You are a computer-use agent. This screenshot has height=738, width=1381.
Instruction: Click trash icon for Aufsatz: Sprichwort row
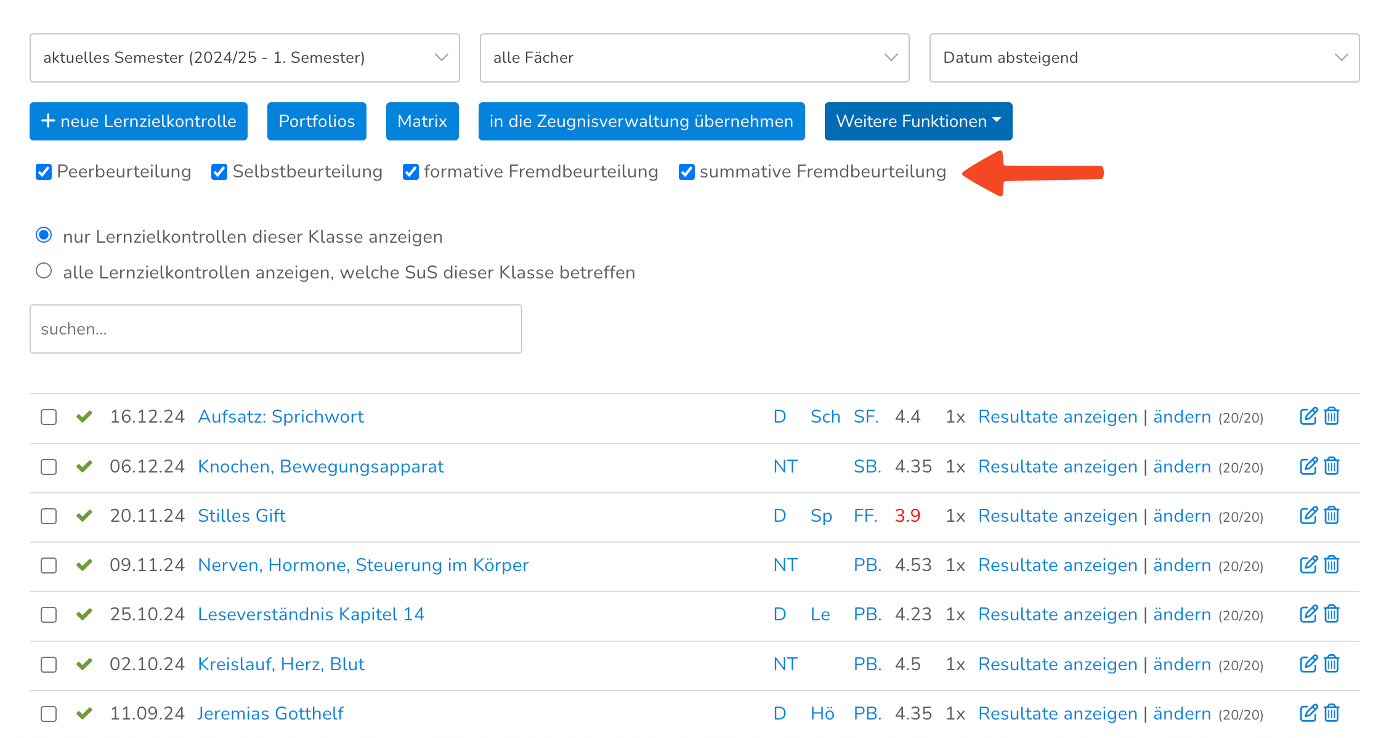[x=1332, y=416]
